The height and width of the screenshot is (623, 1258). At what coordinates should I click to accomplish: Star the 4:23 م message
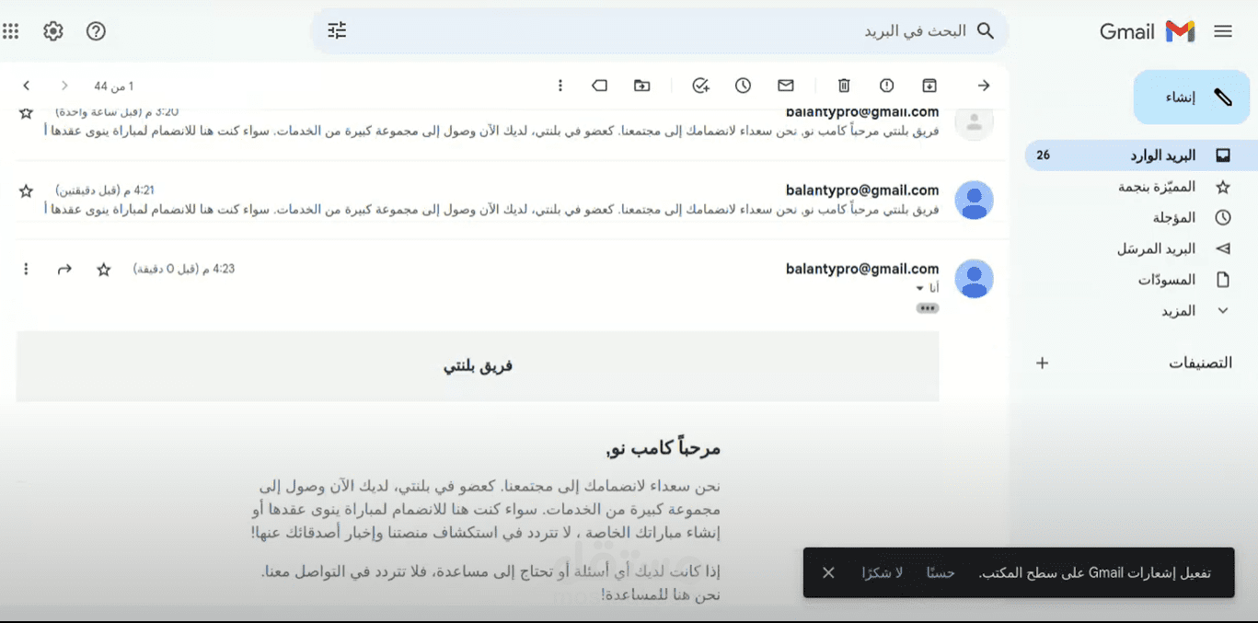[104, 270]
